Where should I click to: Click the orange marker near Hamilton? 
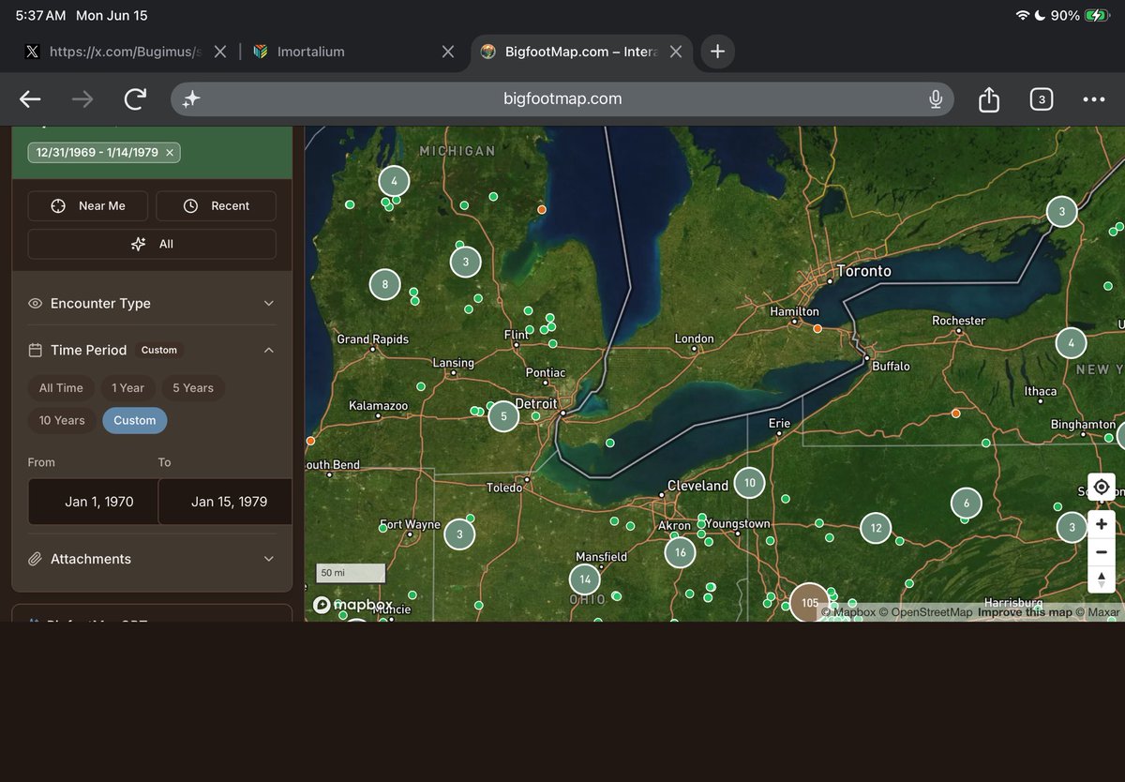click(817, 329)
